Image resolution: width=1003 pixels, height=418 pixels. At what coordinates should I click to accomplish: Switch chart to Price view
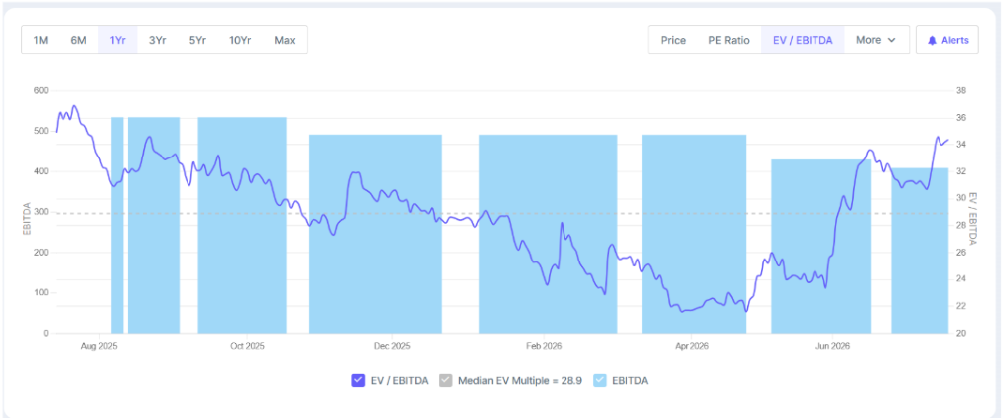coord(673,40)
